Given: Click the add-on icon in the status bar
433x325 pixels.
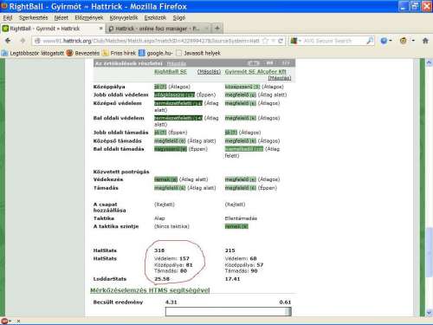Looking at the screenshot, I should tap(4, 321).
